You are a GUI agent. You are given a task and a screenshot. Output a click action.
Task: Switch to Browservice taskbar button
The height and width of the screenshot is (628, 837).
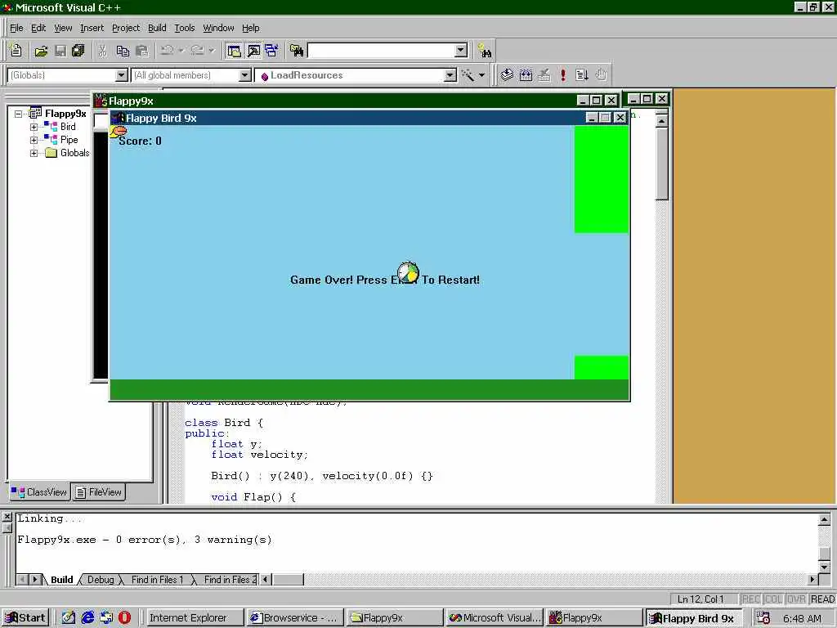294,618
